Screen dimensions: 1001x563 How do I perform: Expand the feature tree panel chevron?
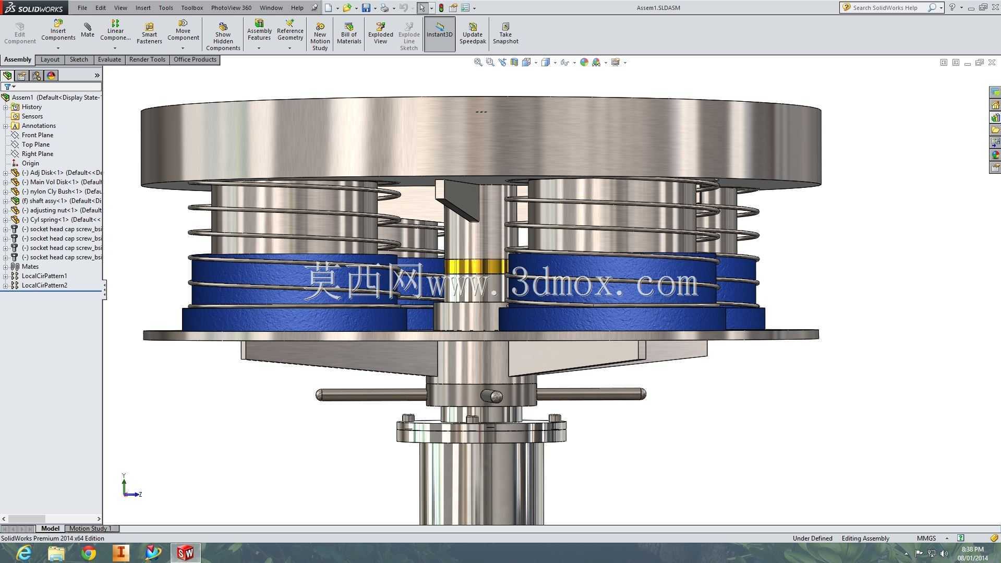97,76
